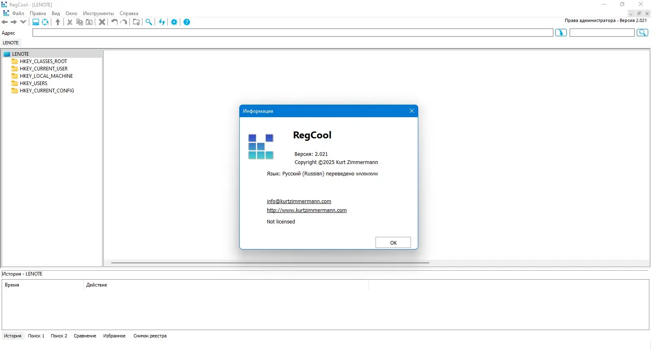651x350 pixels.
Task: Minimize the inner LENOTE child window
Action: (631, 13)
